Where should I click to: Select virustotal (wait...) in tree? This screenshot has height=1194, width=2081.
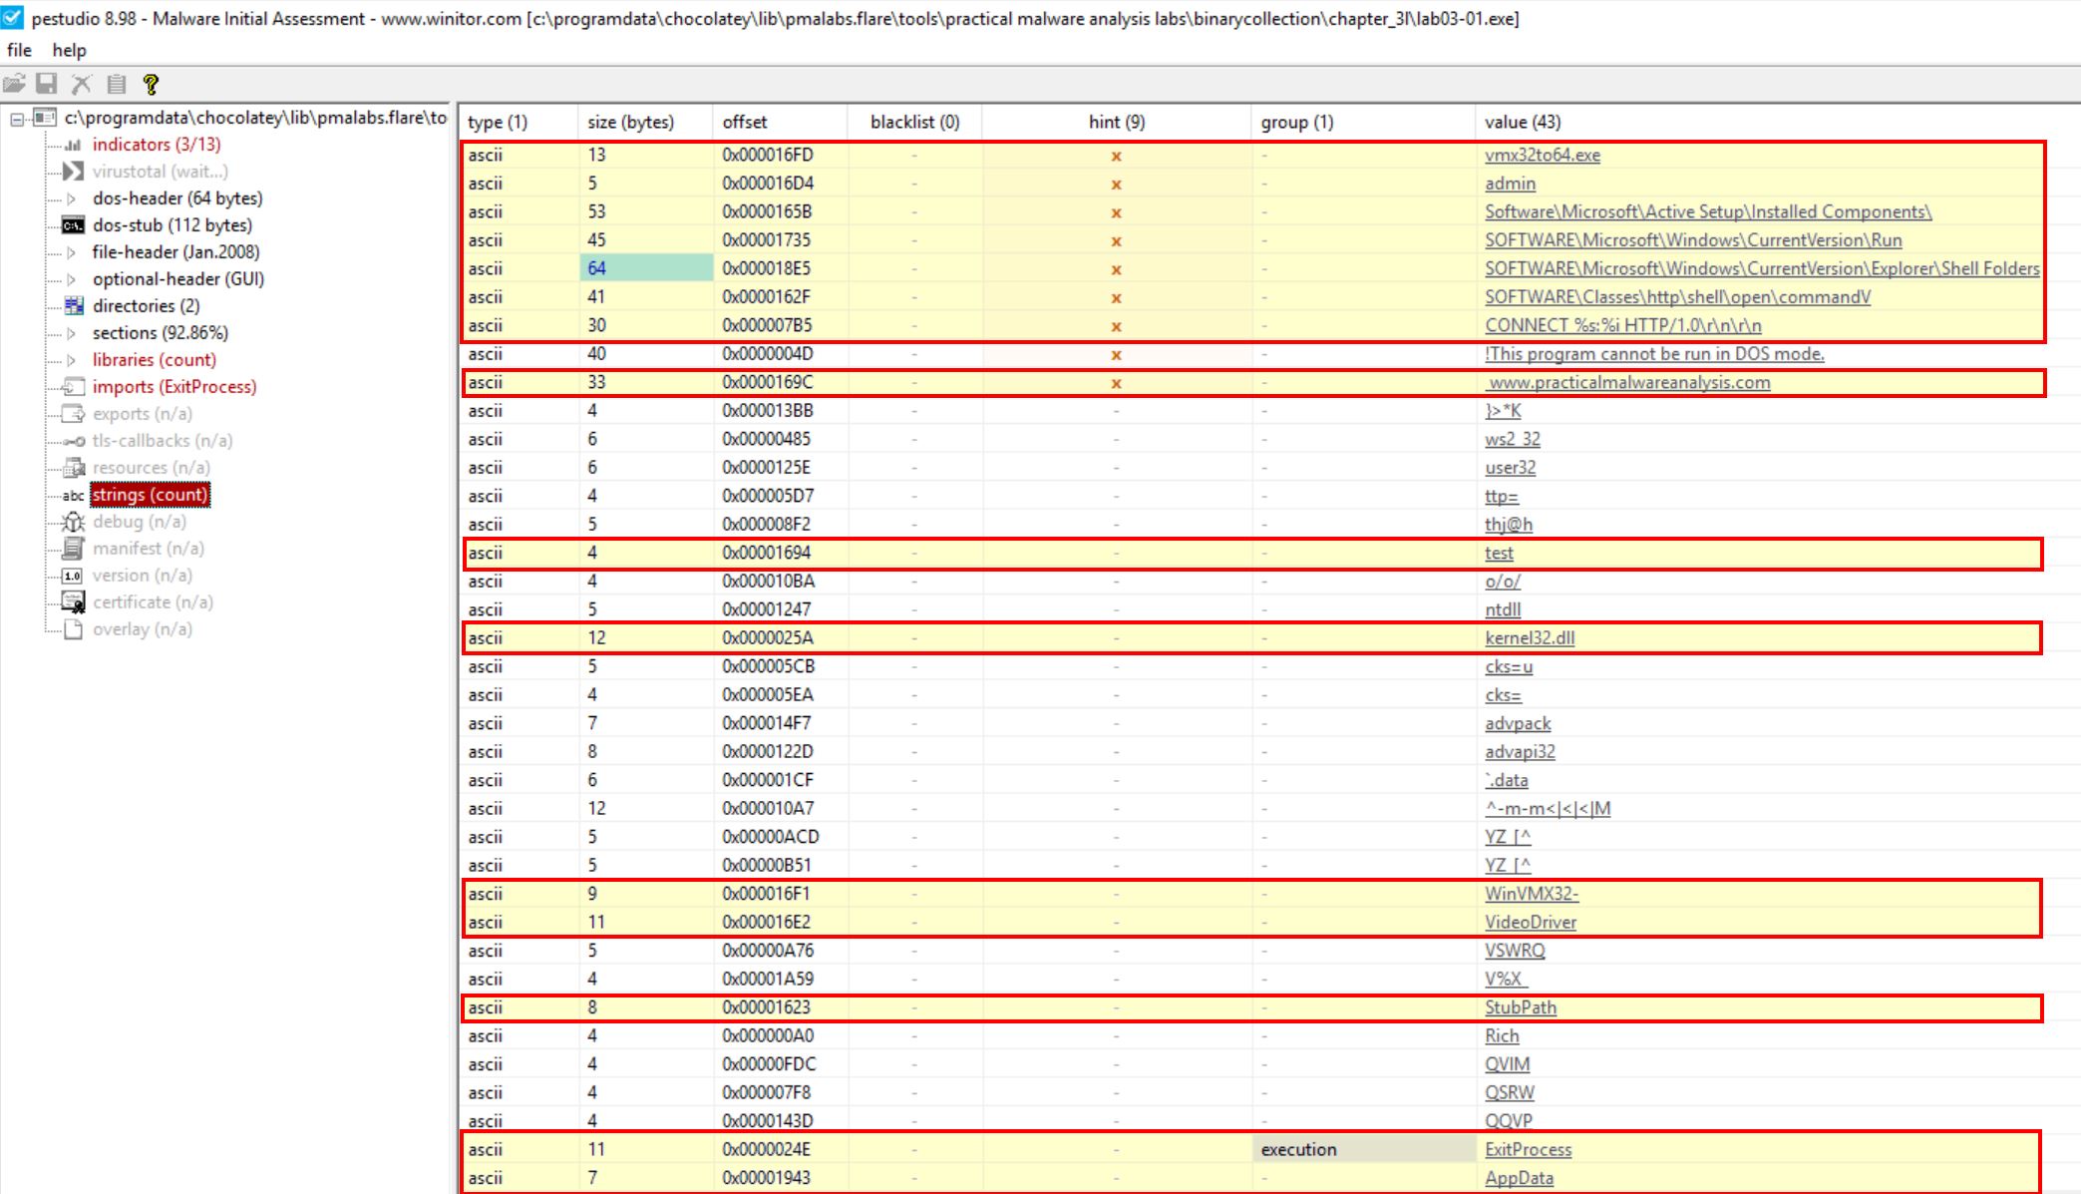[161, 172]
